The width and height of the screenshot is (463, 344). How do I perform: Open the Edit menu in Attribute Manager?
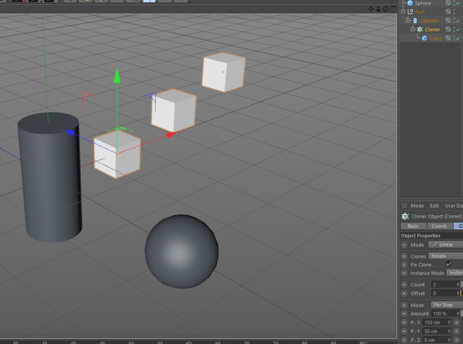(x=434, y=206)
